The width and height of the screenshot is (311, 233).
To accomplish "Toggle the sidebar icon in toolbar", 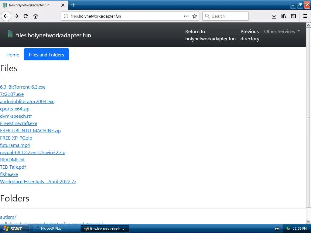I will [293, 16].
